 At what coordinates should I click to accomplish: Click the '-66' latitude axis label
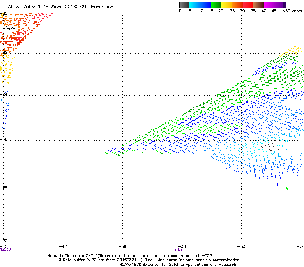pyautogui.click(x=4, y=139)
